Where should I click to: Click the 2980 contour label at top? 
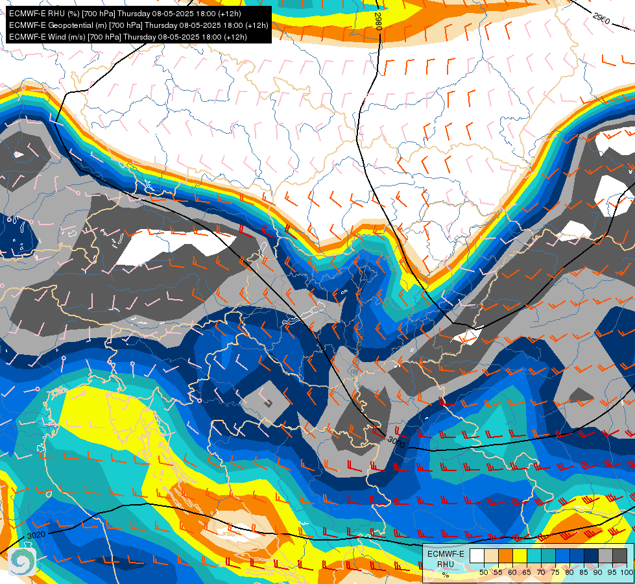pos(378,21)
